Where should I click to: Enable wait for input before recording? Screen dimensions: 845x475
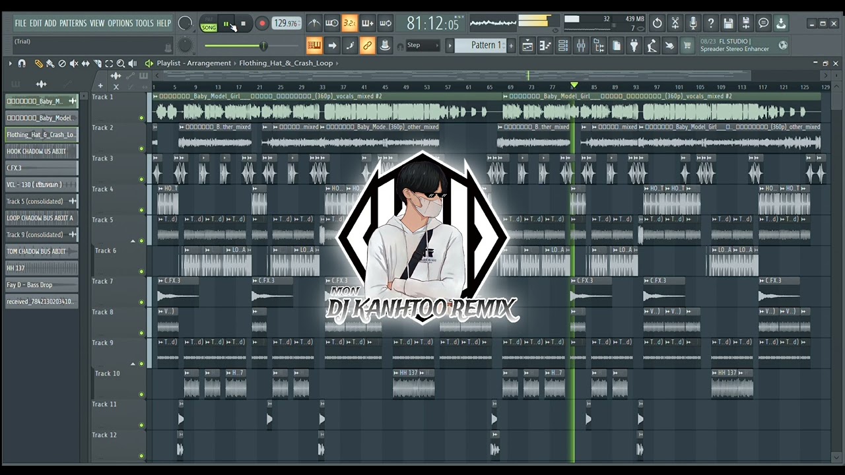coord(332,23)
